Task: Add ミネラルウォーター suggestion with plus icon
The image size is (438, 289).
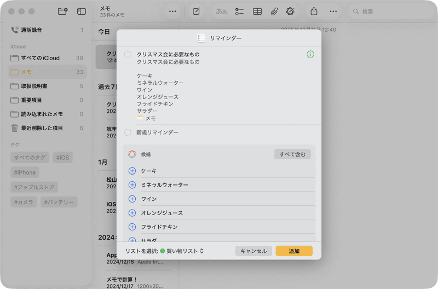Action: click(132, 185)
